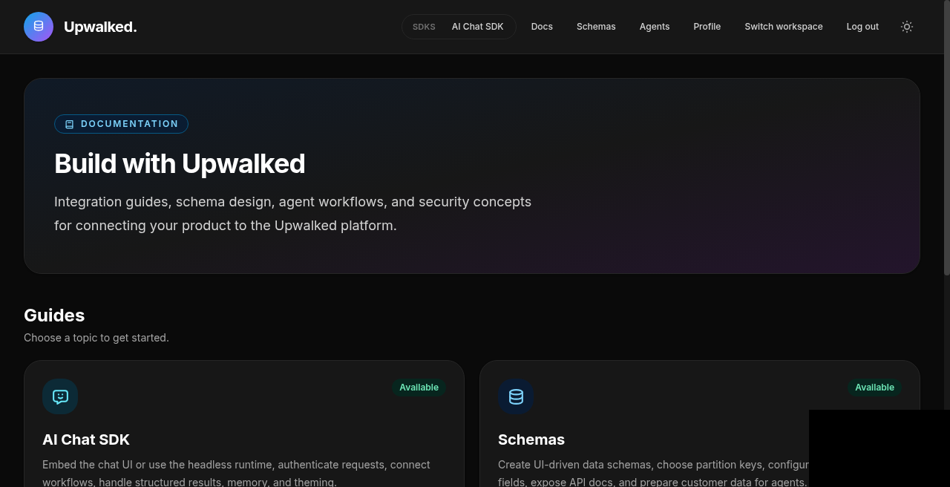
Task: Click the 'Choose a topic to get started.' text
Action: pos(96,338)
